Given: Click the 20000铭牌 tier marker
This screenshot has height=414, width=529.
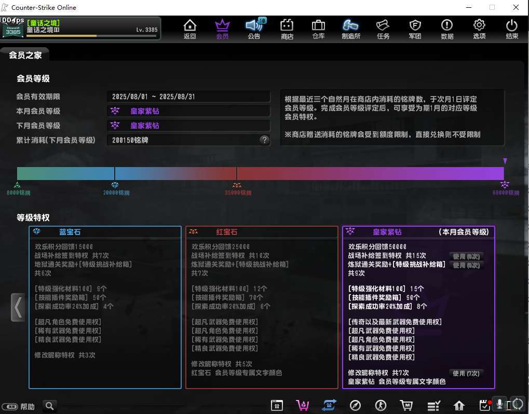Looking at the screenshot, I should click(116, 189).
